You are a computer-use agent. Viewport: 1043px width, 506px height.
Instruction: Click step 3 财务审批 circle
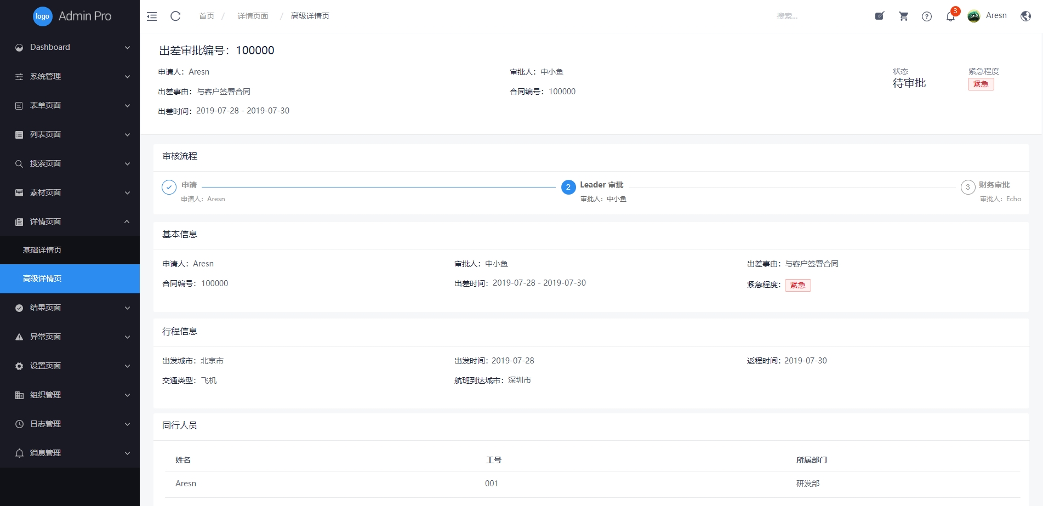(968, 187)
